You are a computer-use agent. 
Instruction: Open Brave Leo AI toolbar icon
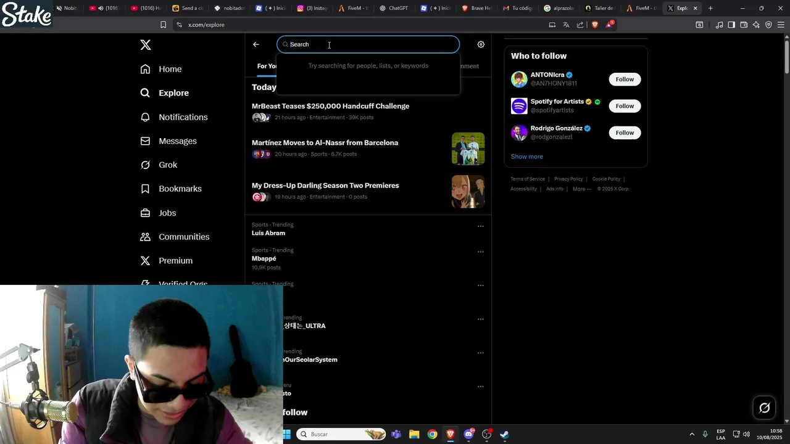[x=756, y=25]
